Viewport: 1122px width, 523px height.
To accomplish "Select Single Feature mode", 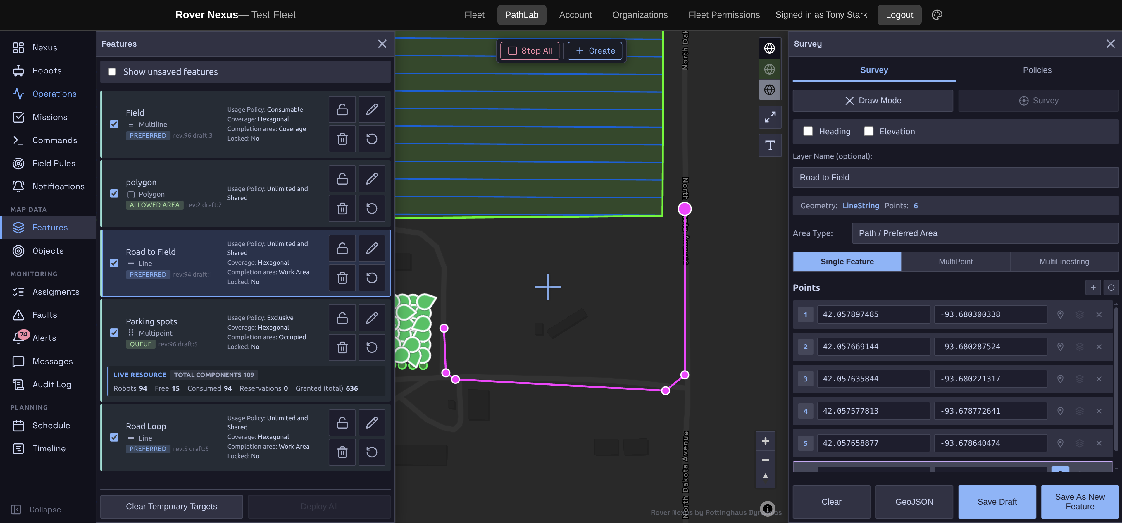I will tap(847, 261).
